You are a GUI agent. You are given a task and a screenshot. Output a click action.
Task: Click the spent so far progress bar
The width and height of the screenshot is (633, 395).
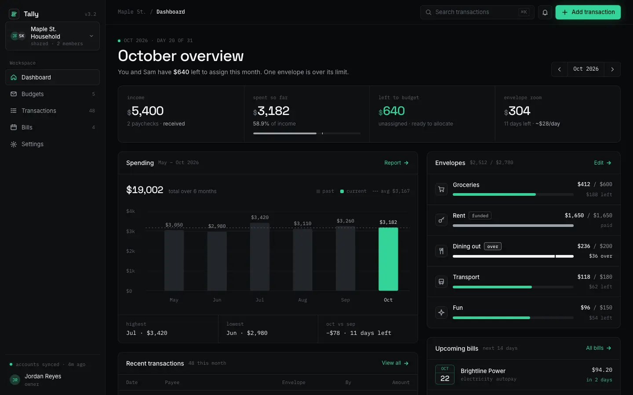click(x=307, y=133)
